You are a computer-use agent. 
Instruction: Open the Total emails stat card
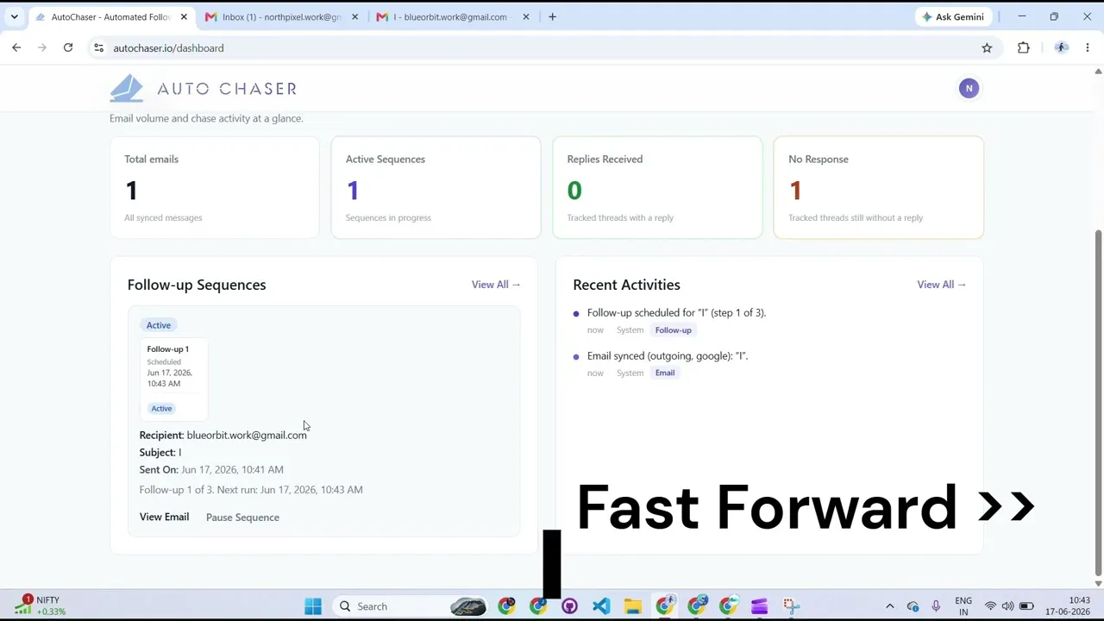point(215,187)
